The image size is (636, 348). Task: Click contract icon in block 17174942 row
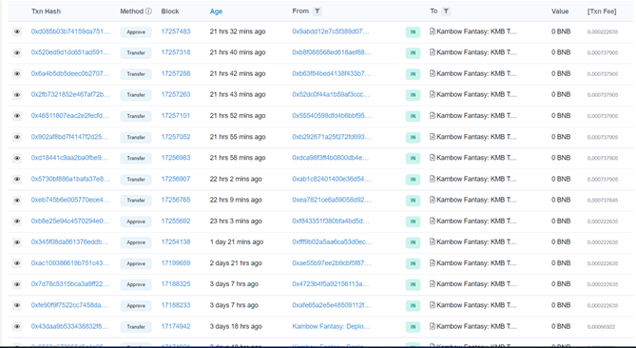(433, 326)
